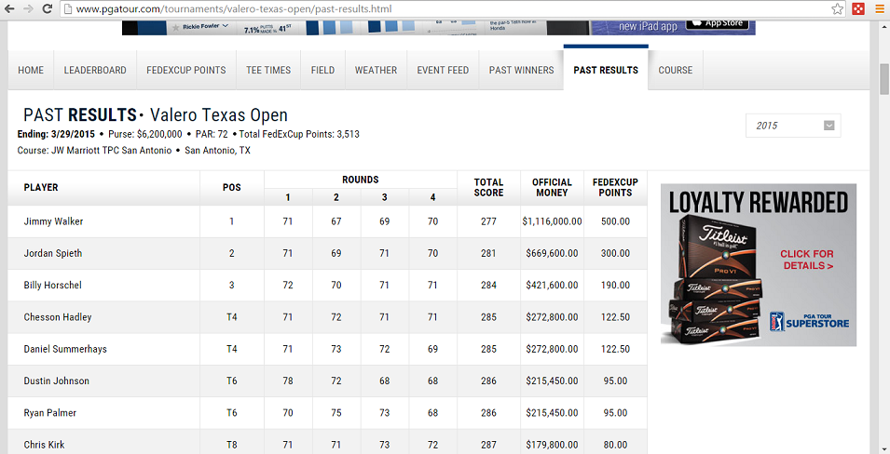Open the Course tab

click(676, 70)
